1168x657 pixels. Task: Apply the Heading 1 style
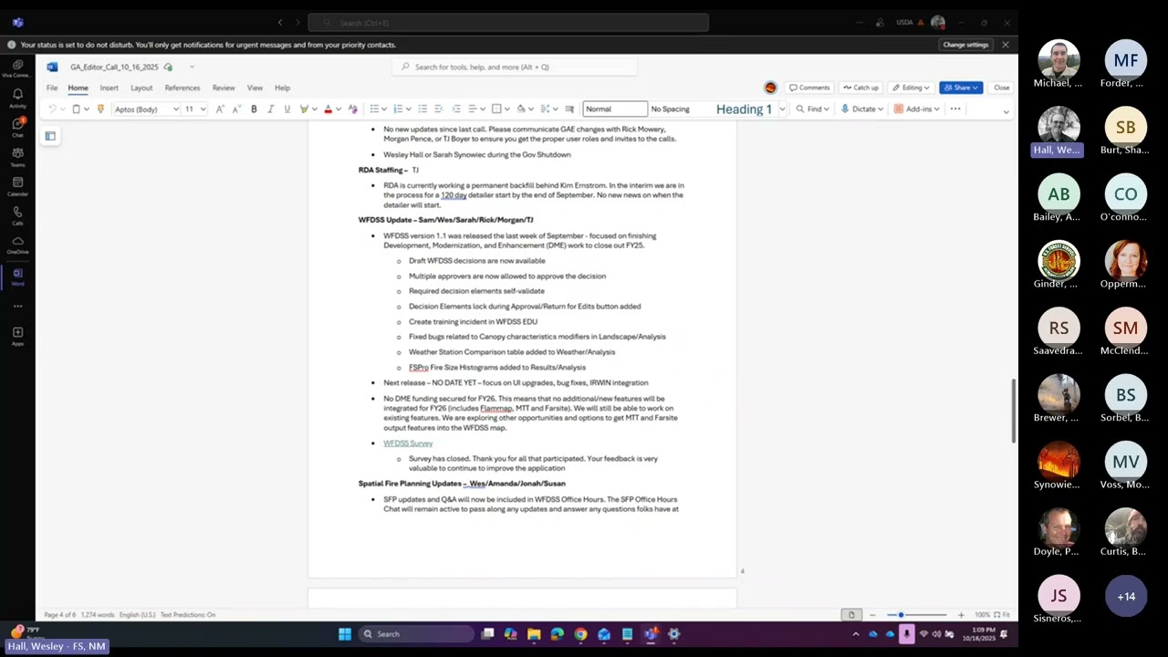pos(744,109)
